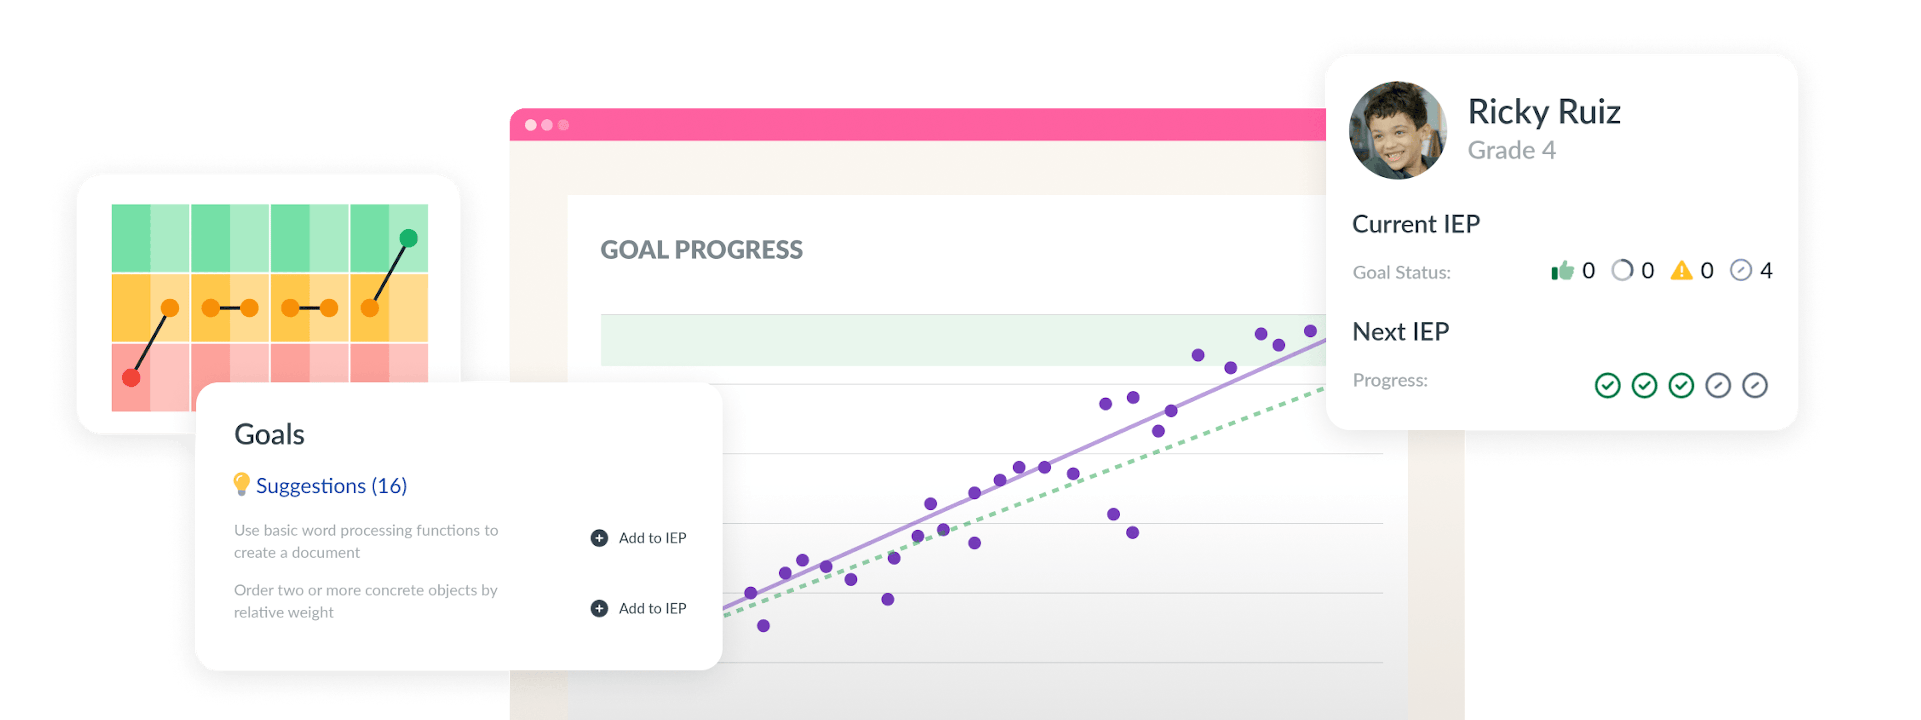
Task: Click the thumbs-up goal status icon
Action: (1562, 270)
